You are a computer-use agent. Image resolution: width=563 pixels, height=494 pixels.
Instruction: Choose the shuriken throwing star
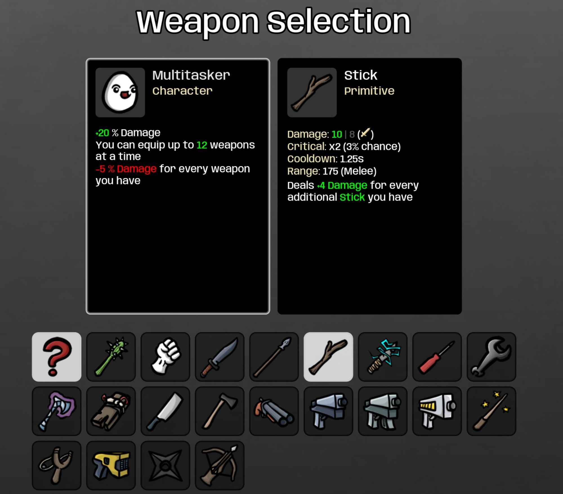tap(165, 465)
